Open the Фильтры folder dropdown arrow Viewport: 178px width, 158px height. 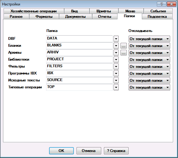click(116, 67)
